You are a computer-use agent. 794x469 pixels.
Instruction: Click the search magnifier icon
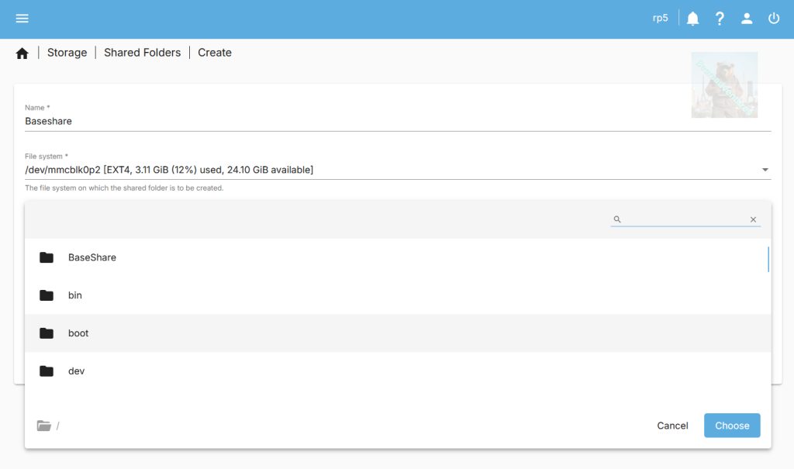tap(617, 219)
